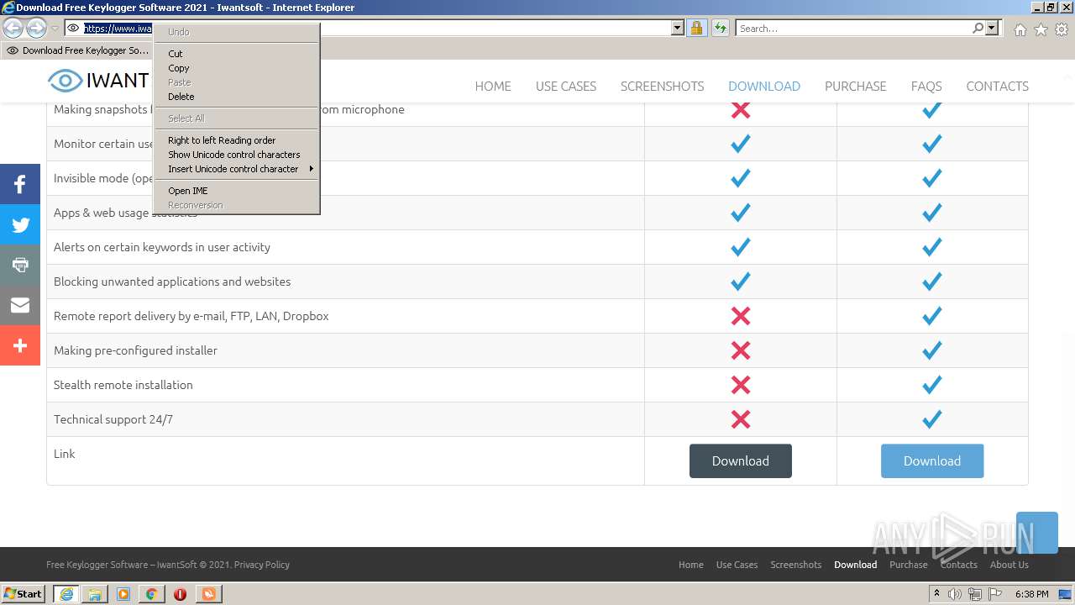Show hidden tray icons arrow
1075x605 pixels.
tap(936, 593)
